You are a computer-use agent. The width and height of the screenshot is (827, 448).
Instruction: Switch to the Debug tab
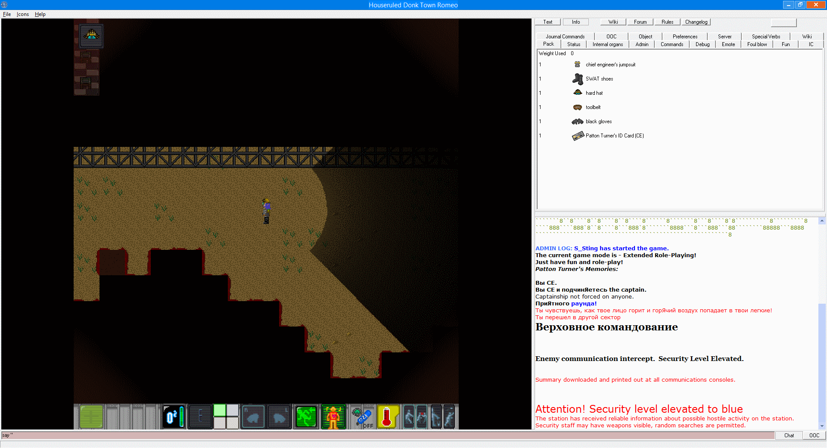click(703, 44)
